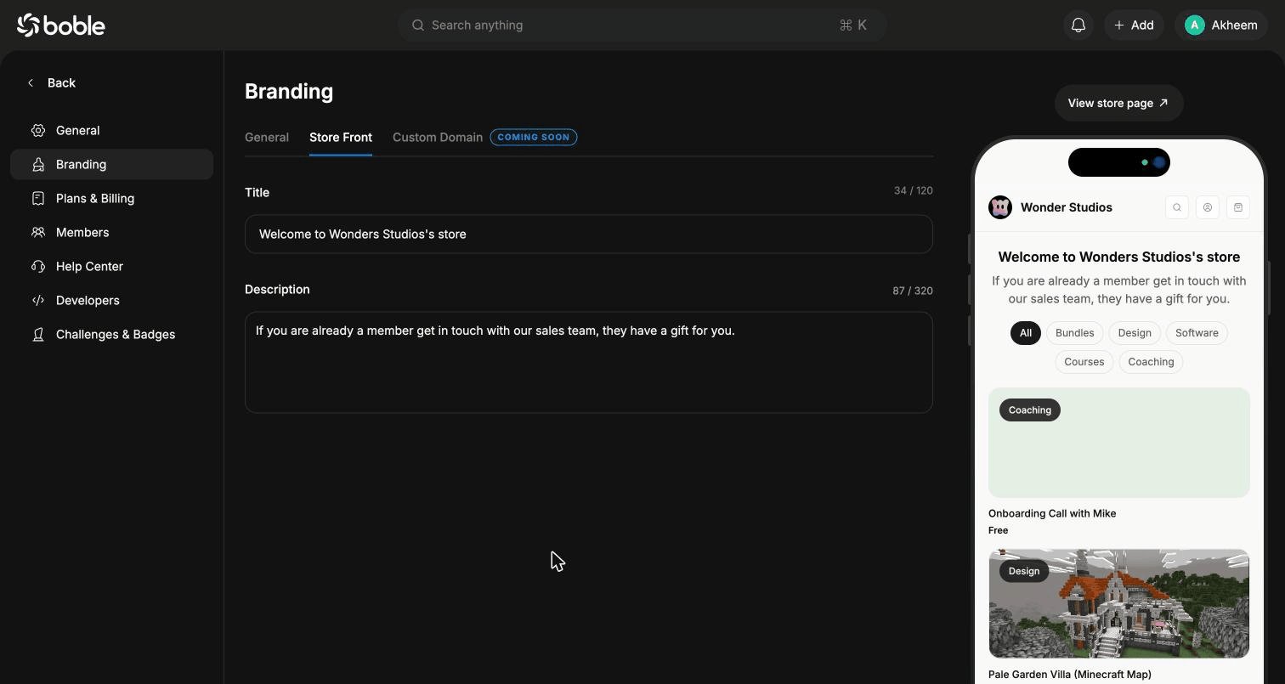The height and width of the screenshot is (684, 1285).
Task: Open Plans & Billing
Action: (x=111, y=198)
